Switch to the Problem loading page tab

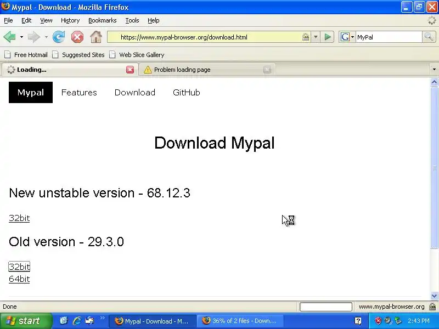pos(207,70)
